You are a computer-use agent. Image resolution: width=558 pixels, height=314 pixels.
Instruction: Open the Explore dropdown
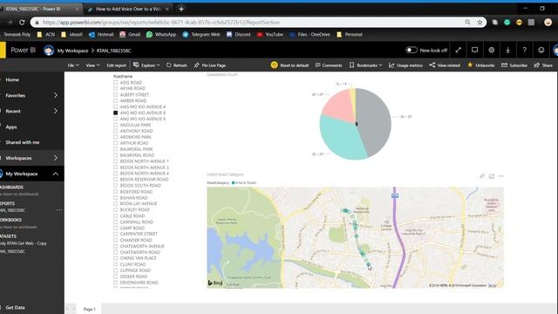(146, 65)
